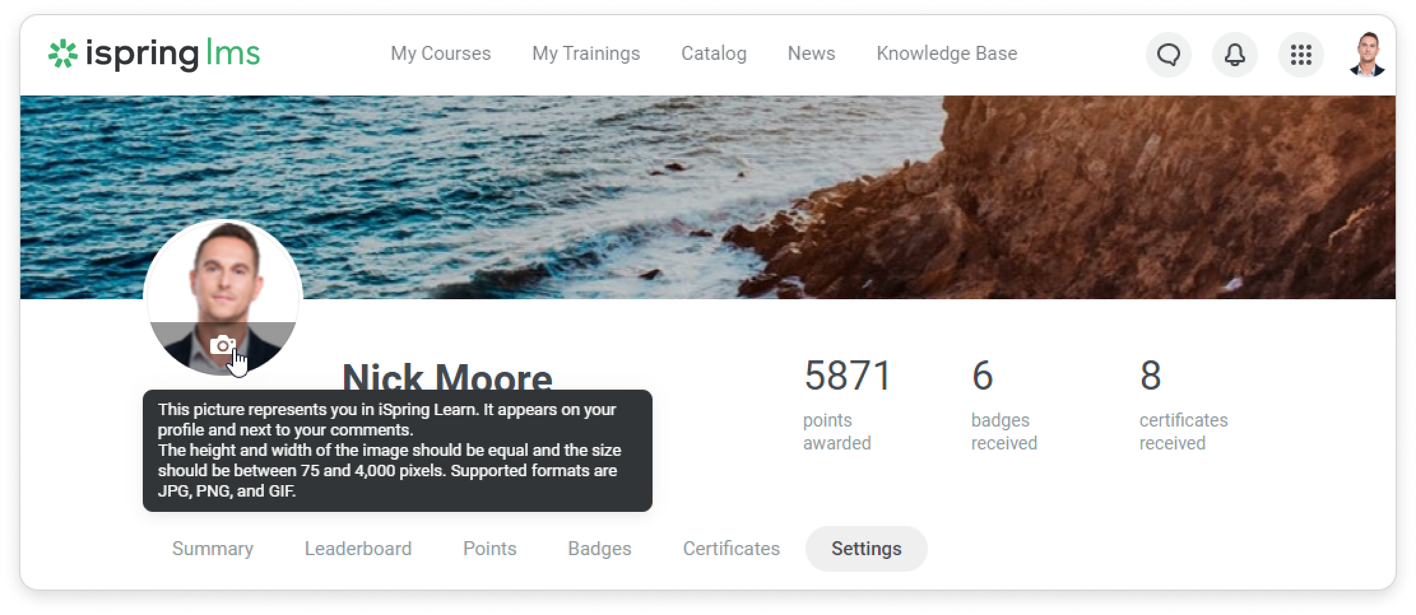Open the chat messages icon

1168,55
